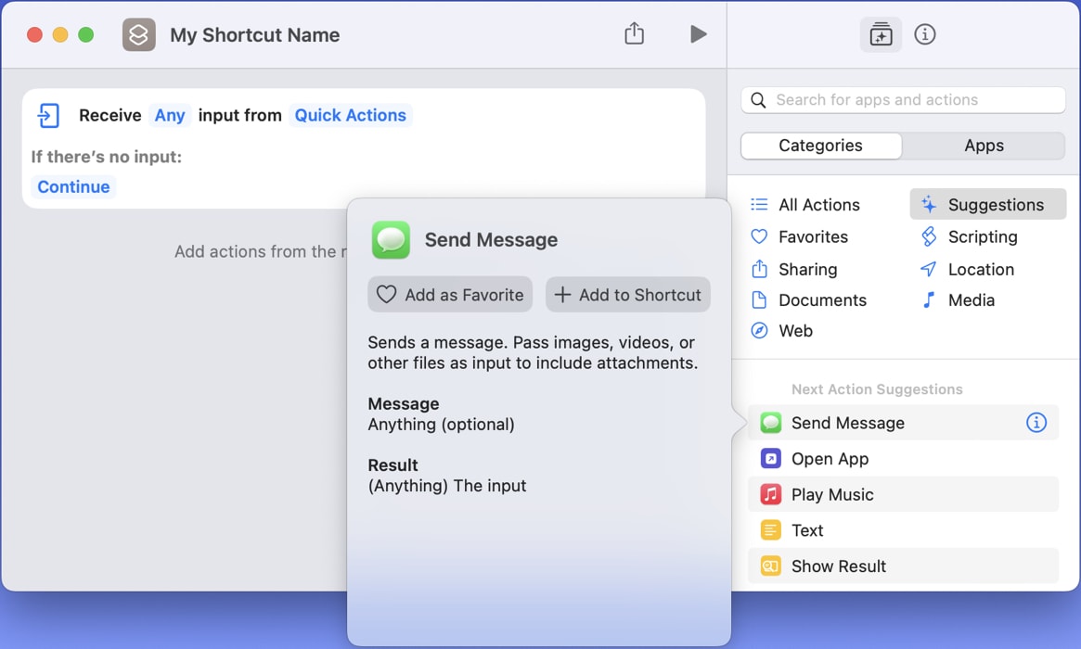Open shortcut details via the info icon
Viewport: 1081px width, 649px height.
(925, 34)
